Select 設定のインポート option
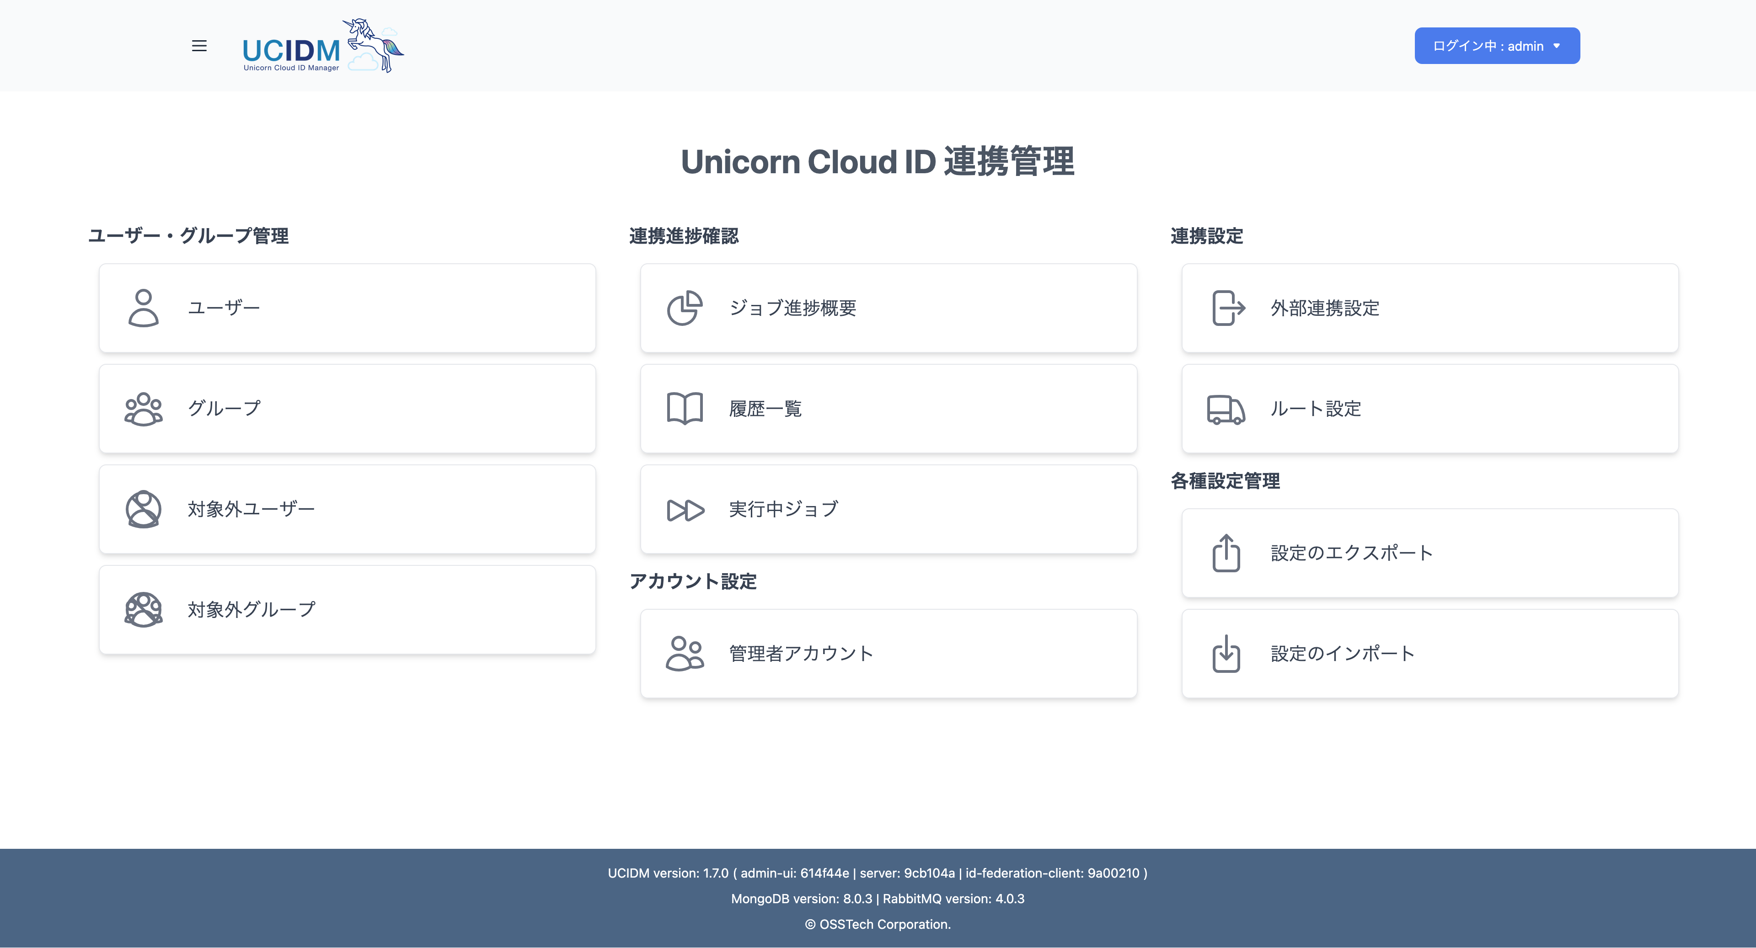Viewport: 1756px width, 948px height. (x=1430, y=654)
